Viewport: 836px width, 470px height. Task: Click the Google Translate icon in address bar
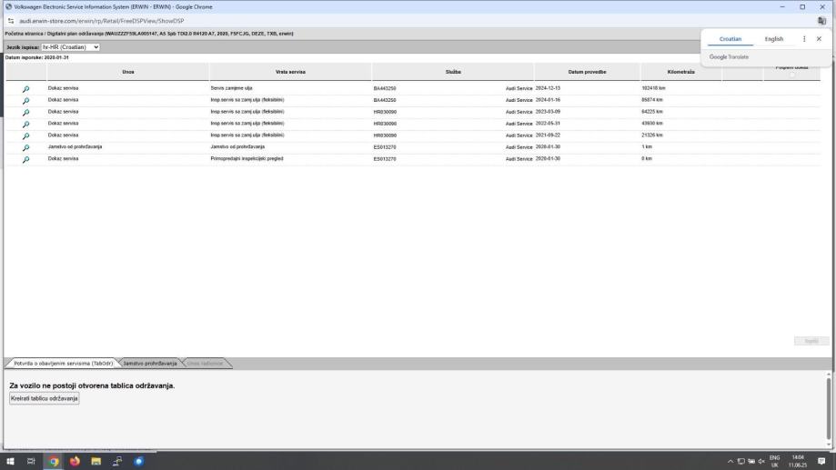tap(821, 21)
